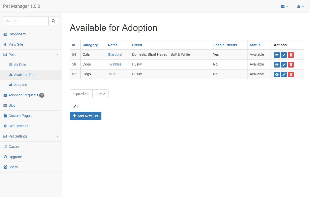Expand the Pet Settings sidebar menu
Viewport: 310px width, 197px height.
coord(18,136)
